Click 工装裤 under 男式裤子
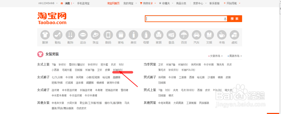 point(183,77)
